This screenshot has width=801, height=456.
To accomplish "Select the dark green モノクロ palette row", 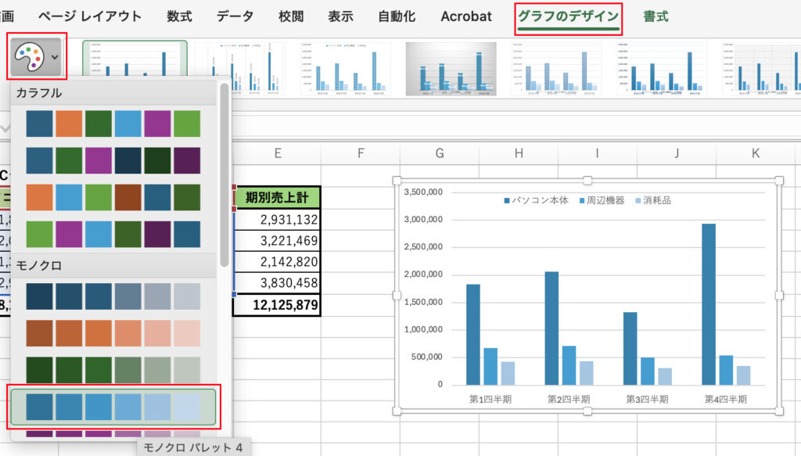I will tap(113, 370).
